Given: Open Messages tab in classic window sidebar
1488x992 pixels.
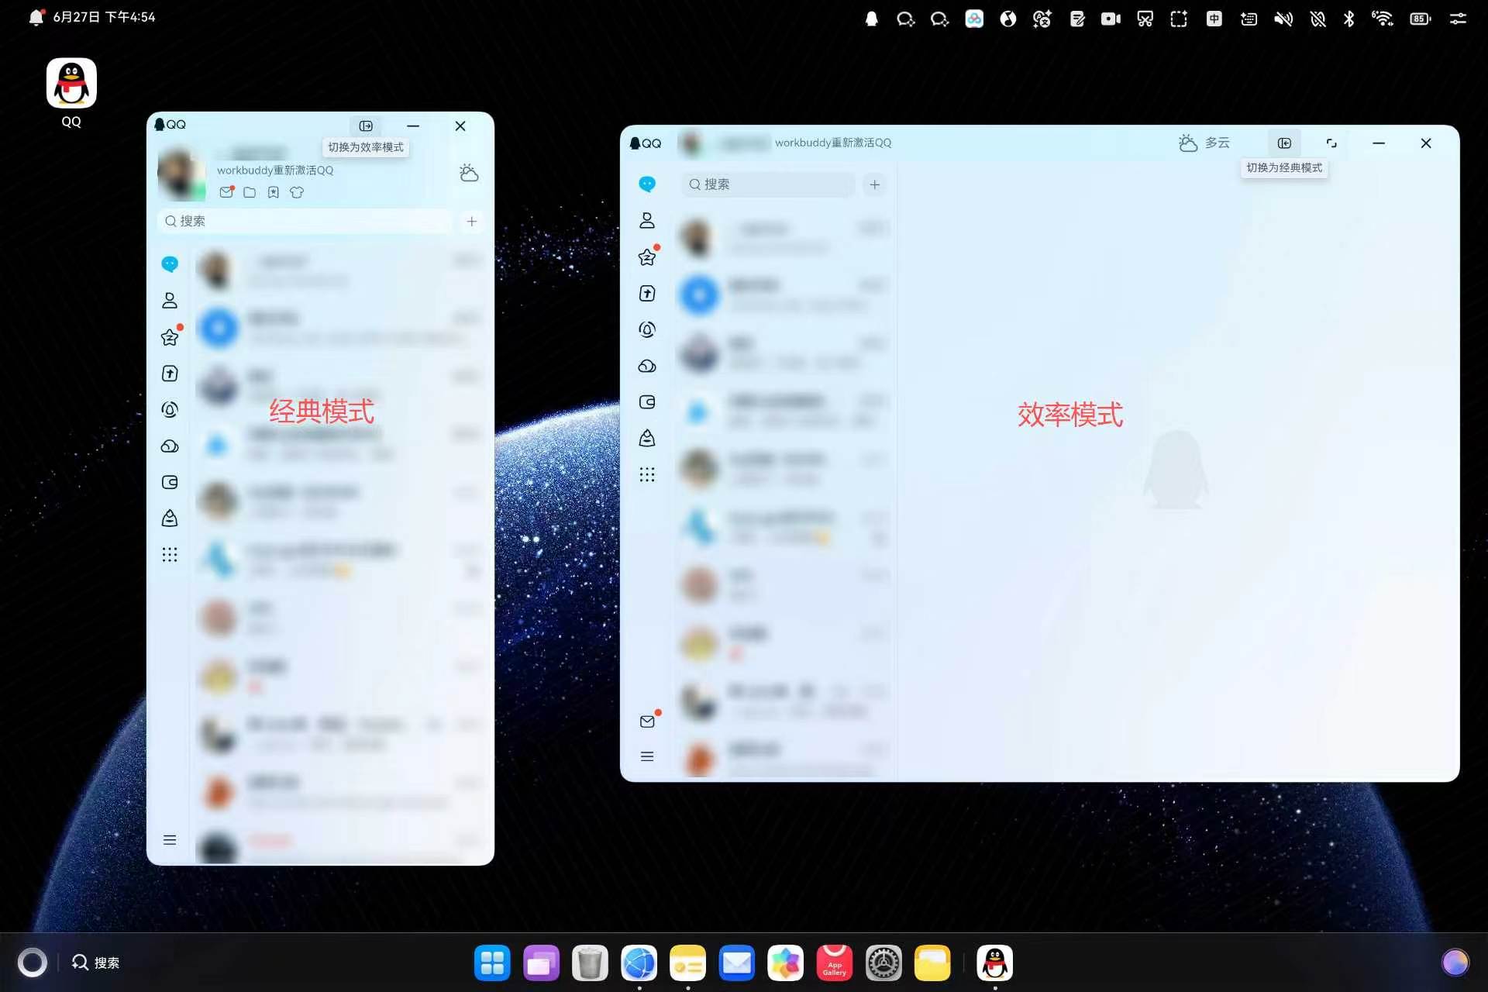Looking at the screenshot, I should [170, 263].
